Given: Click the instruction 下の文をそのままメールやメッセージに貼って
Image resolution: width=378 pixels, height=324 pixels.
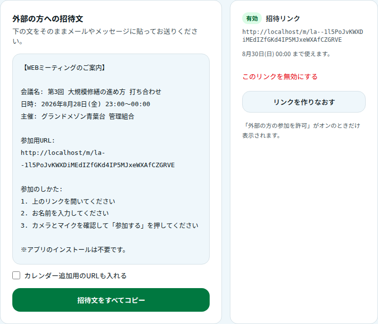Looking at the screenshot, I should coord(105,36).
